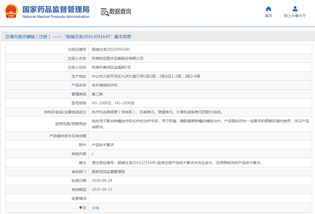Viewport: 315px width, 214px height.
Task: Click the 产品技术要求 attachment cell
Action: [103, 145]
